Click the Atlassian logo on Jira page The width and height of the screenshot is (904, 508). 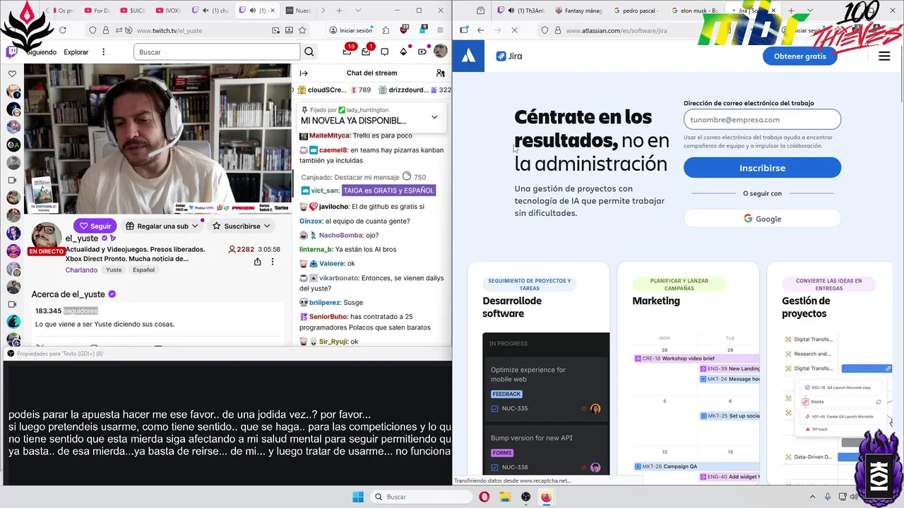(x=469, y=56)
